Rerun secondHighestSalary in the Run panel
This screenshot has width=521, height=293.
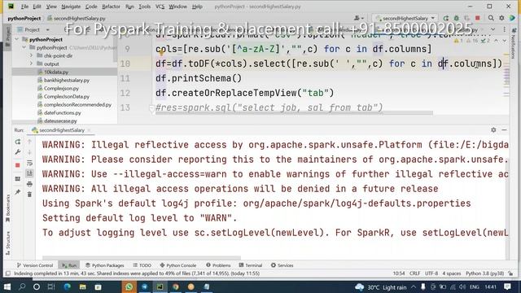click(18, 142)
